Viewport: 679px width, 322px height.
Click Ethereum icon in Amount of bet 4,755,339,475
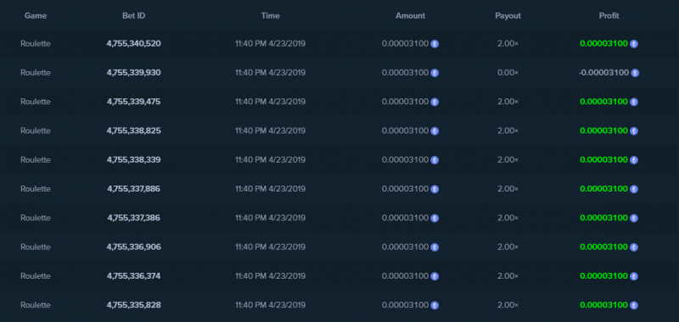click(435, 102)
